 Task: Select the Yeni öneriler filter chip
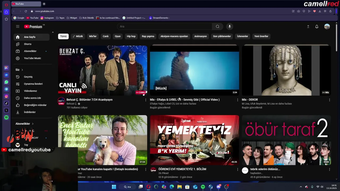[x=261, y=36]
